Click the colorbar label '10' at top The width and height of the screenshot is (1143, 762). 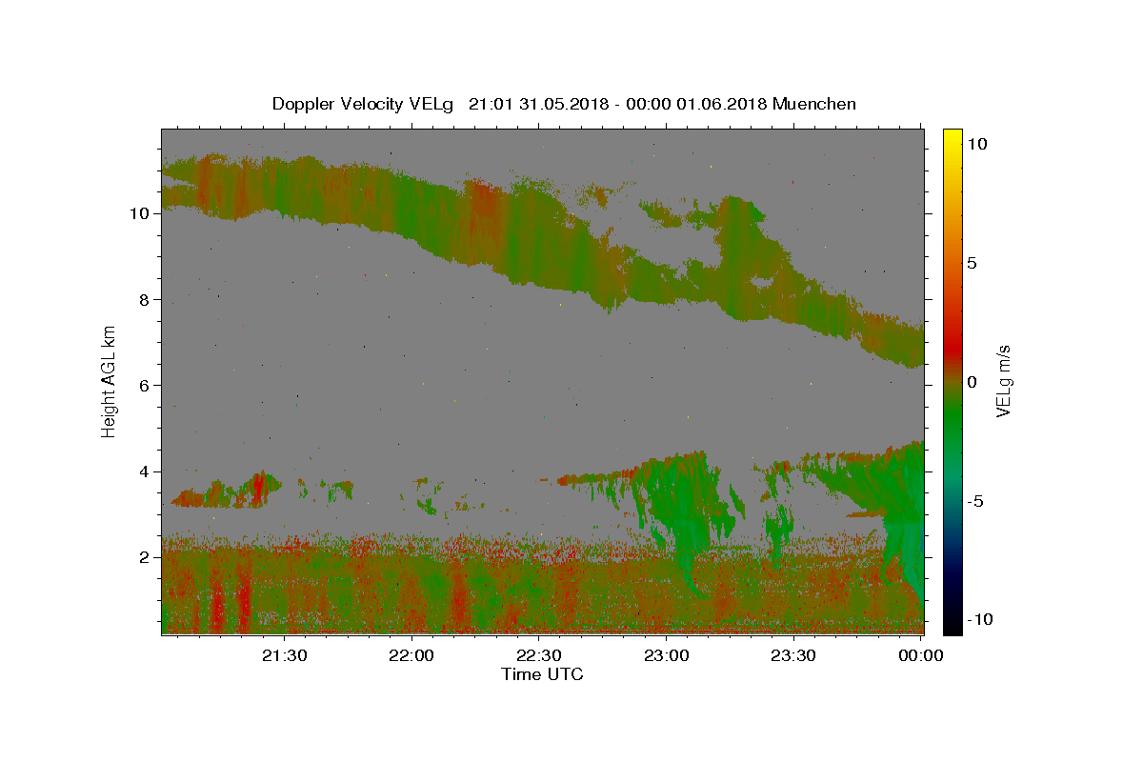pyautogui.click(x=976, y=144)
